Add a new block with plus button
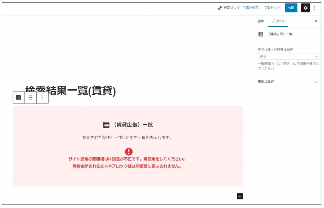 pyautogui.click(x=240, y=196)
